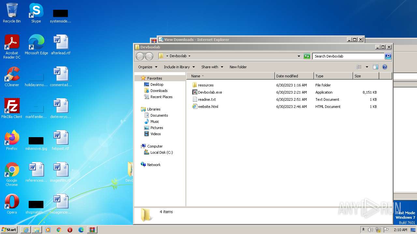Open Google Chrome from the taskbar
Viewport: 417px width, 234px height.
pyautogui.click(x=59, y=230)
